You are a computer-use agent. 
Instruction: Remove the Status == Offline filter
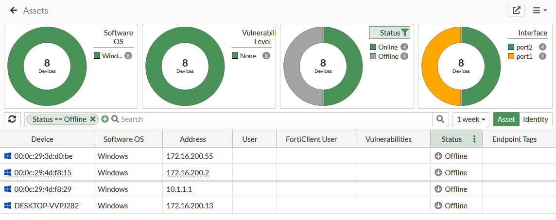pyautogui.click(x=93, y=119)
